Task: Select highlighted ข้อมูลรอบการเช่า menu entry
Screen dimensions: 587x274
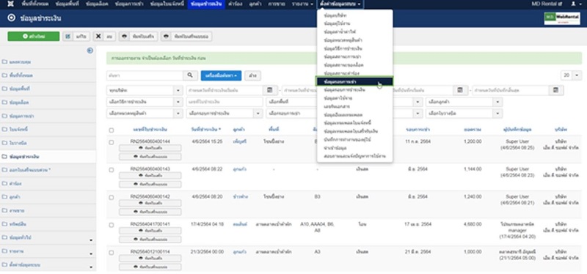Action: click(354, 81)
